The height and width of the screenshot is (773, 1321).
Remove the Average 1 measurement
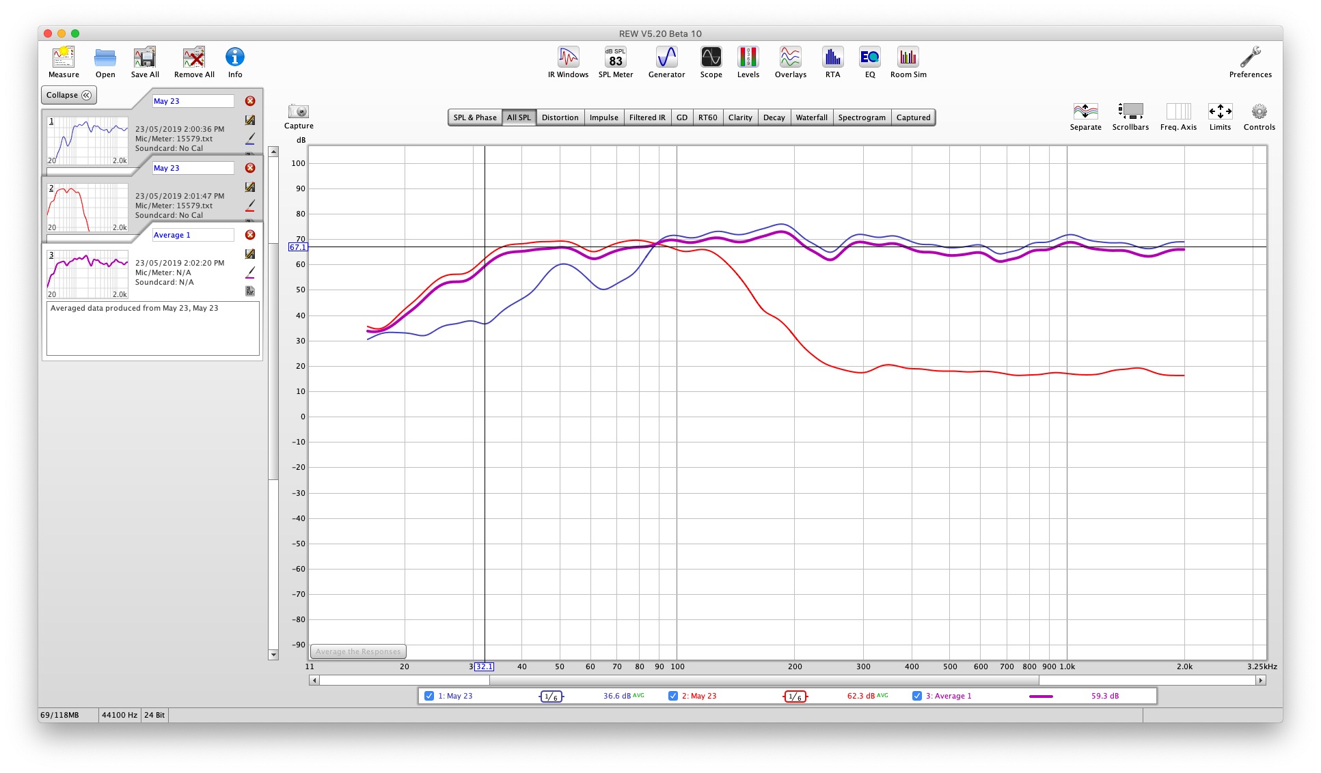(x=250, y=235)
